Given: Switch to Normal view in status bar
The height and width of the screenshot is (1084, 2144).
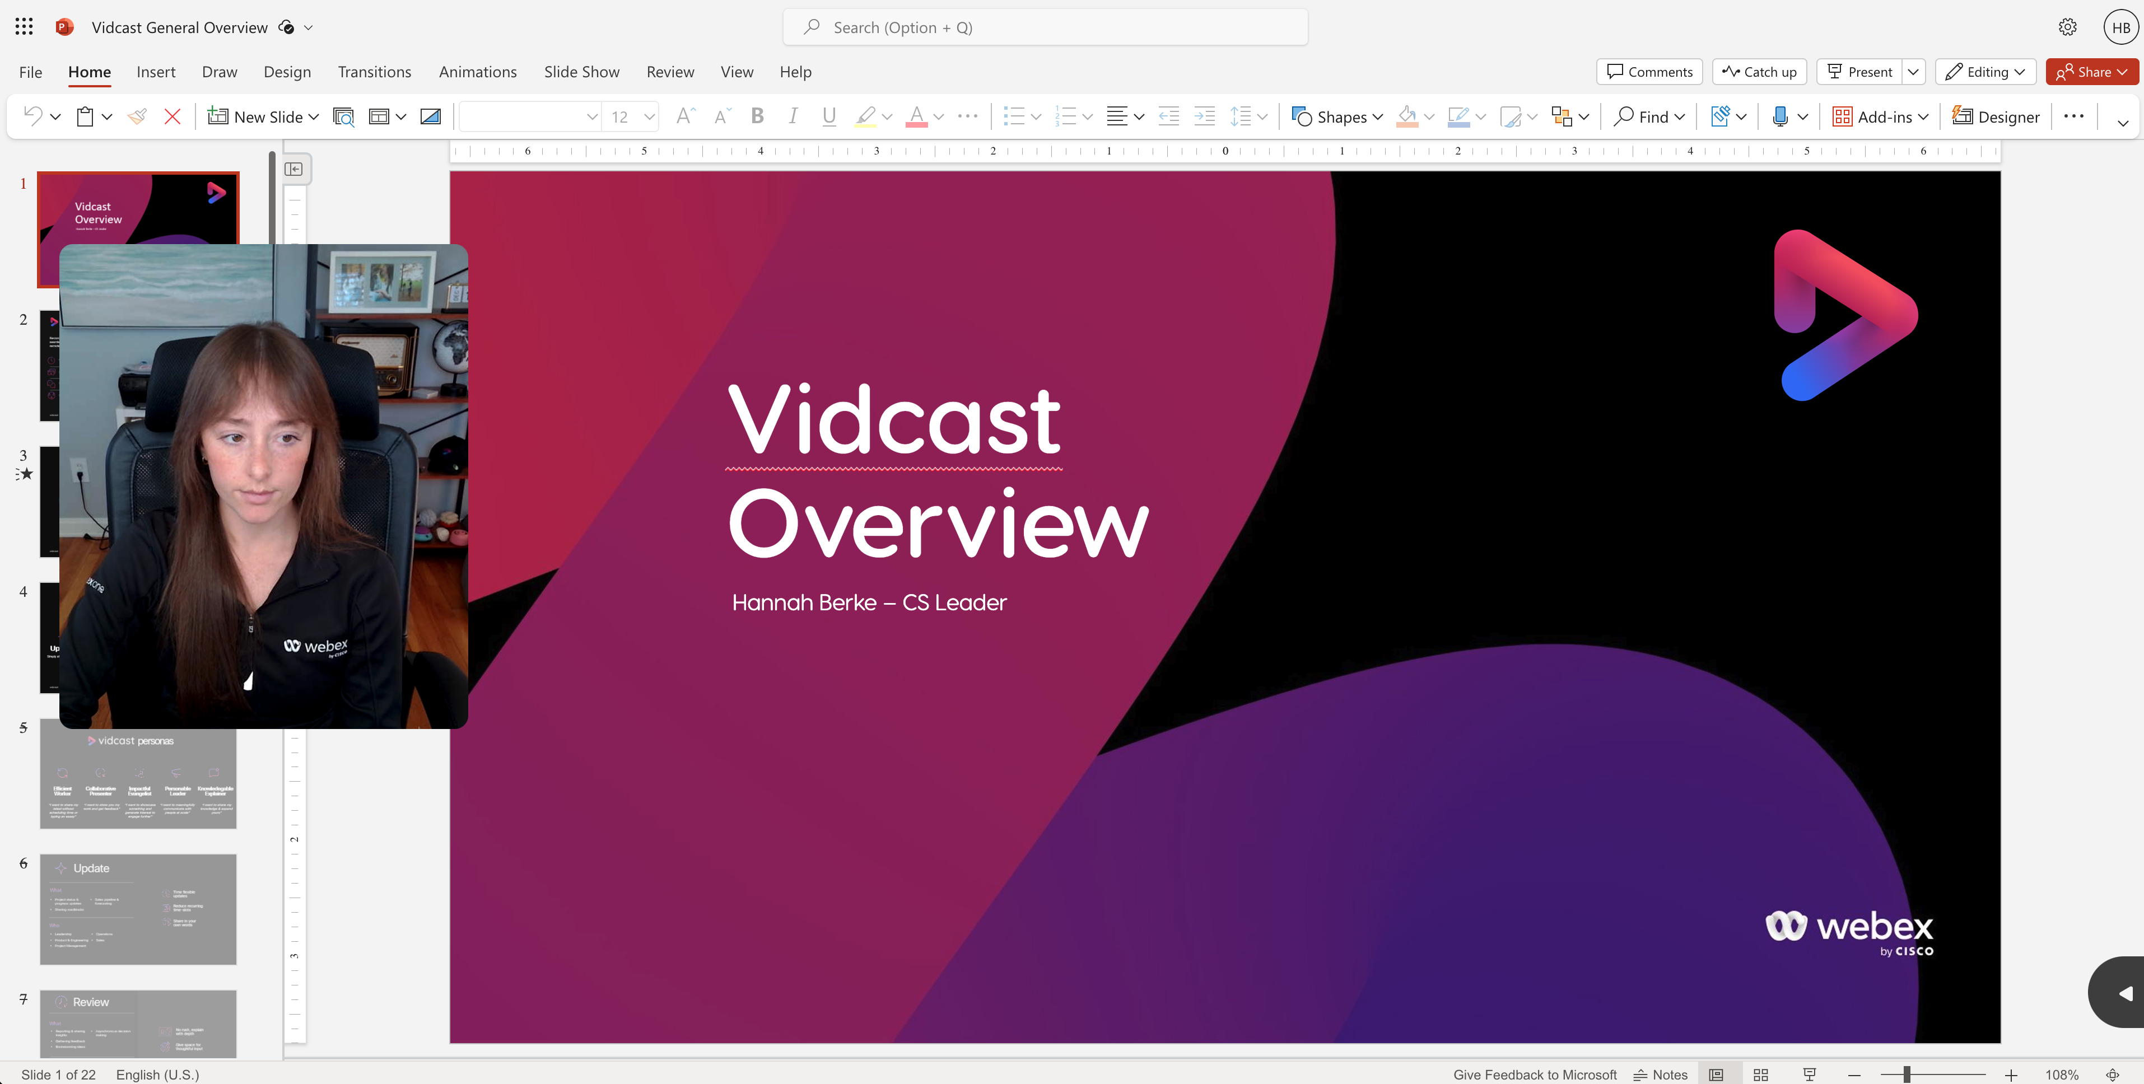Looking at the screenshot, I should pyautogui.click(x=1716, y=1075).
